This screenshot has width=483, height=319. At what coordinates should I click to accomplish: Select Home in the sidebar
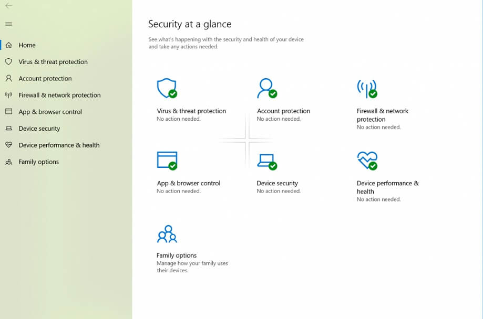[27, 45]
